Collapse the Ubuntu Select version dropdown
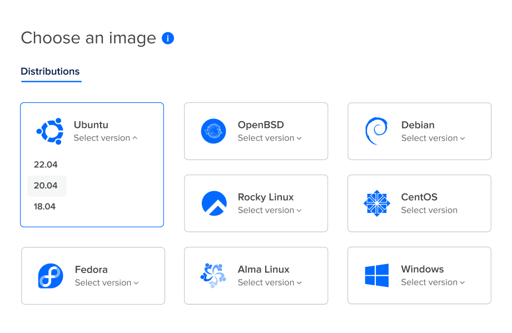 pyautogui.click(x=106, y=138)
